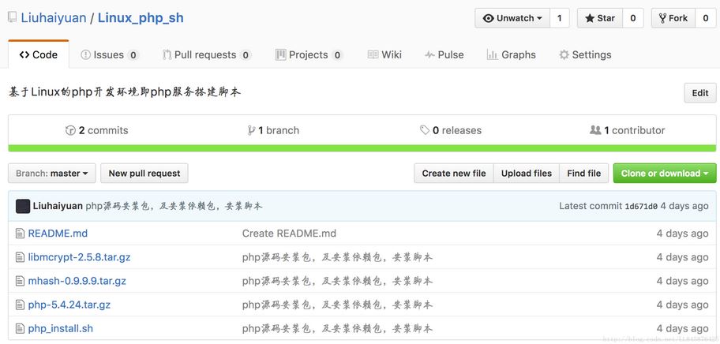This screenshot has width=720, height=344.
Task: Click the tag icon beside 0 releases
Action: point(425,130)
